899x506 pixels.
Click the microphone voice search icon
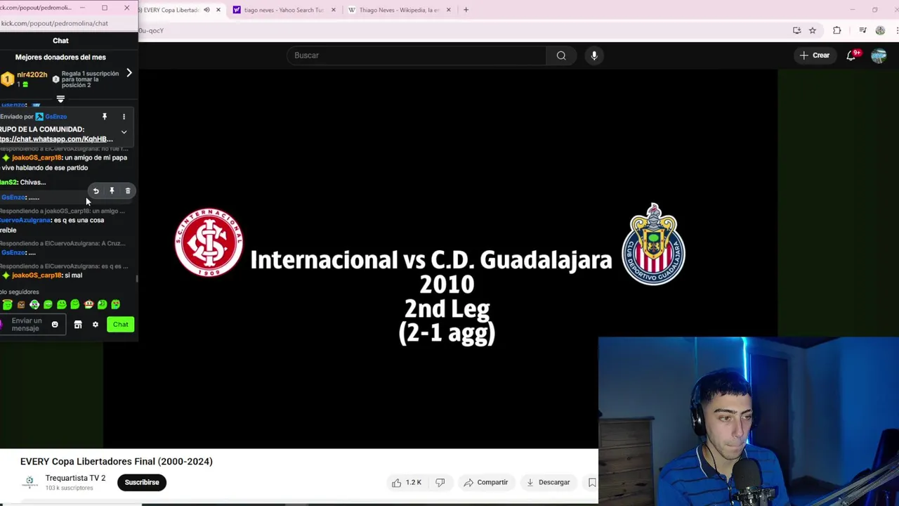[x=594, y=56]
